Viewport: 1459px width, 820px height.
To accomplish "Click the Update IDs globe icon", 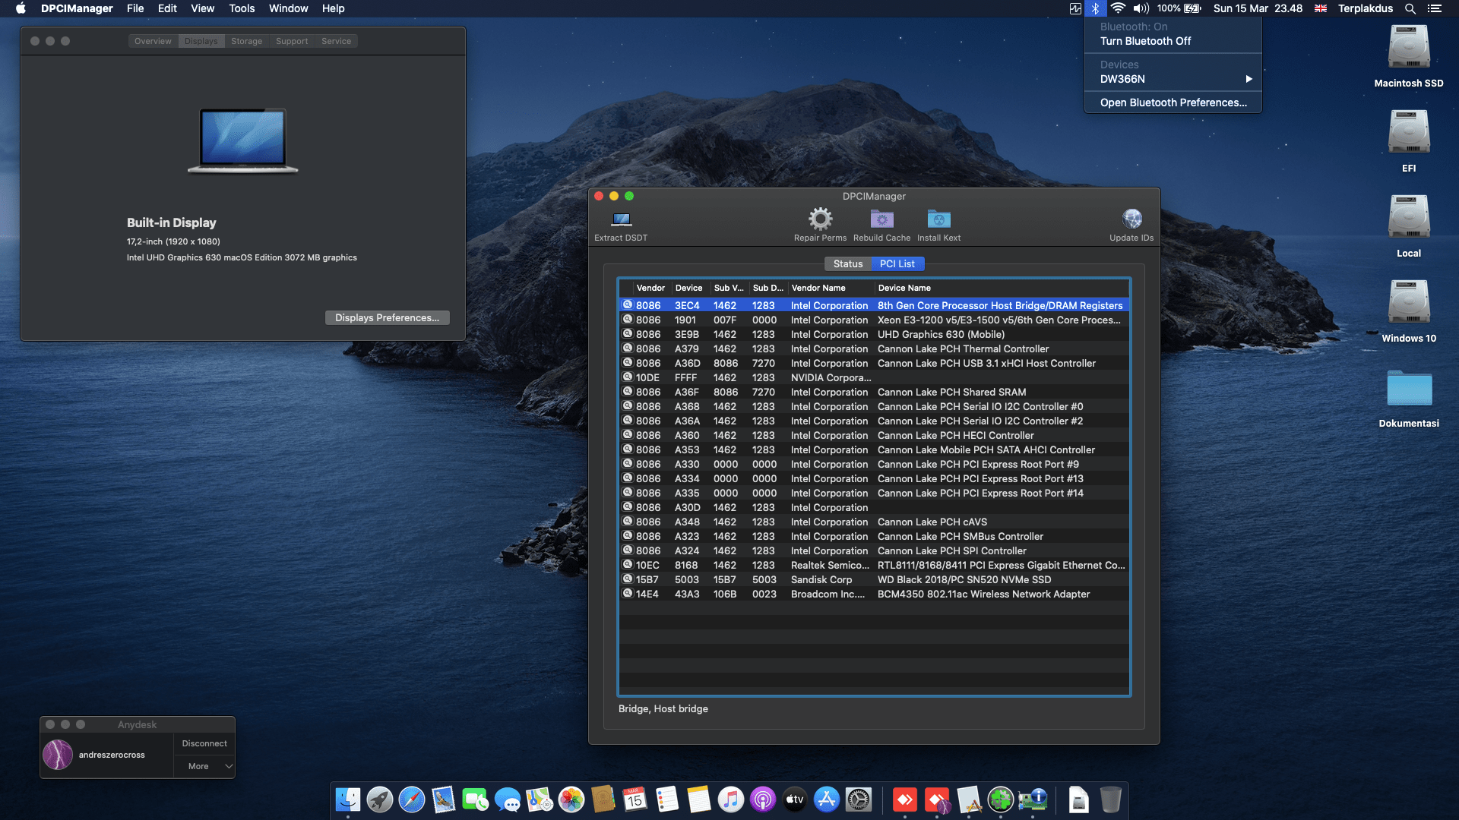I will point(1131,219).
